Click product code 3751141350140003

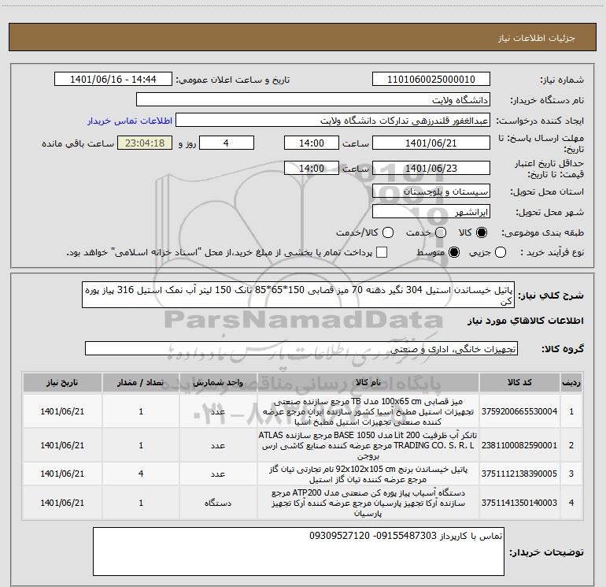click(x=519, y=503)
